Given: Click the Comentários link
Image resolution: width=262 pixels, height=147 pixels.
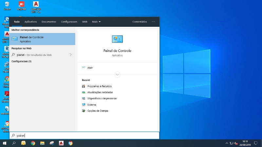Looking at the screenshot, I should (140, 22).
